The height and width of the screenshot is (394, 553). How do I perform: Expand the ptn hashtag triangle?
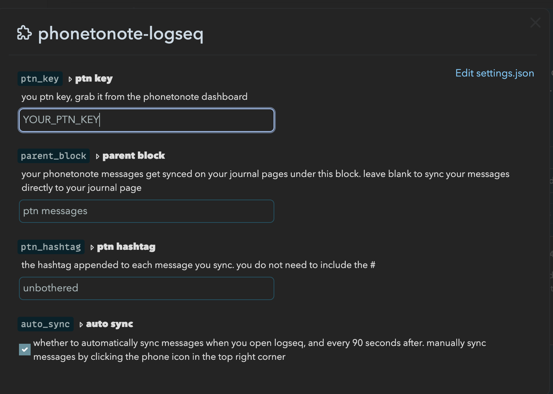click(x=92, y=247)
